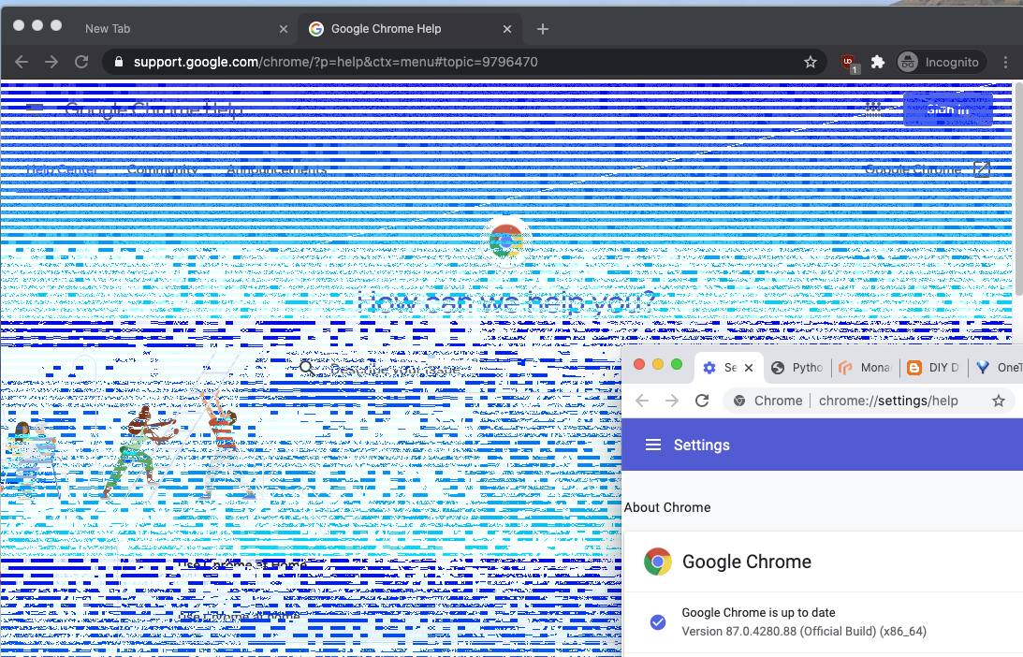The width and height of the screenshot is (1023, 657).
Task: Close the Settings tab in front window
Action: click(749, 367)
